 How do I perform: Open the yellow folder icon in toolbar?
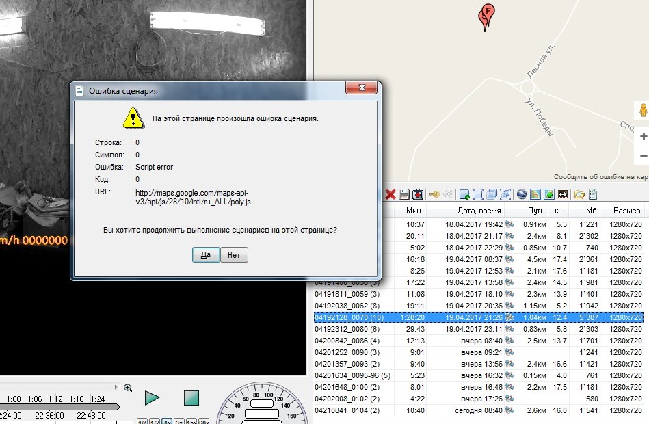579,195
